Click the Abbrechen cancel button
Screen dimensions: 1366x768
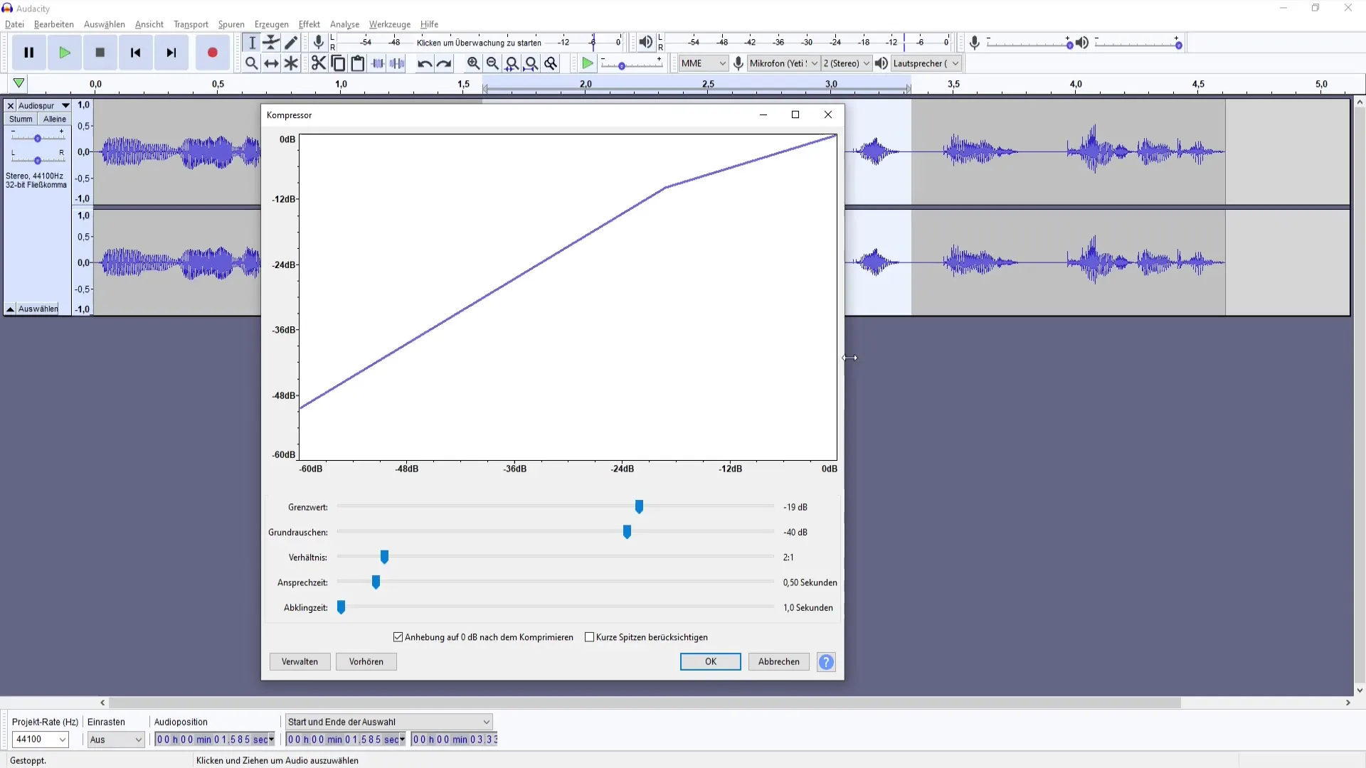(x=778, y=661)
